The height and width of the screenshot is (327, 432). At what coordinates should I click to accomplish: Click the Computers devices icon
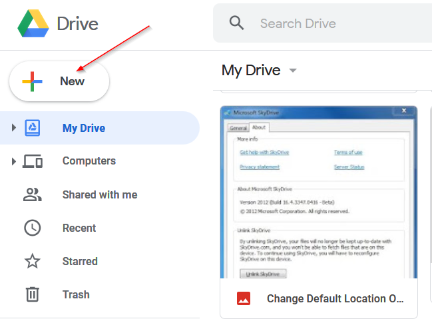pos(33,161)
